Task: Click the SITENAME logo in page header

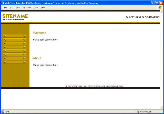Action: (x=15, y=17)
